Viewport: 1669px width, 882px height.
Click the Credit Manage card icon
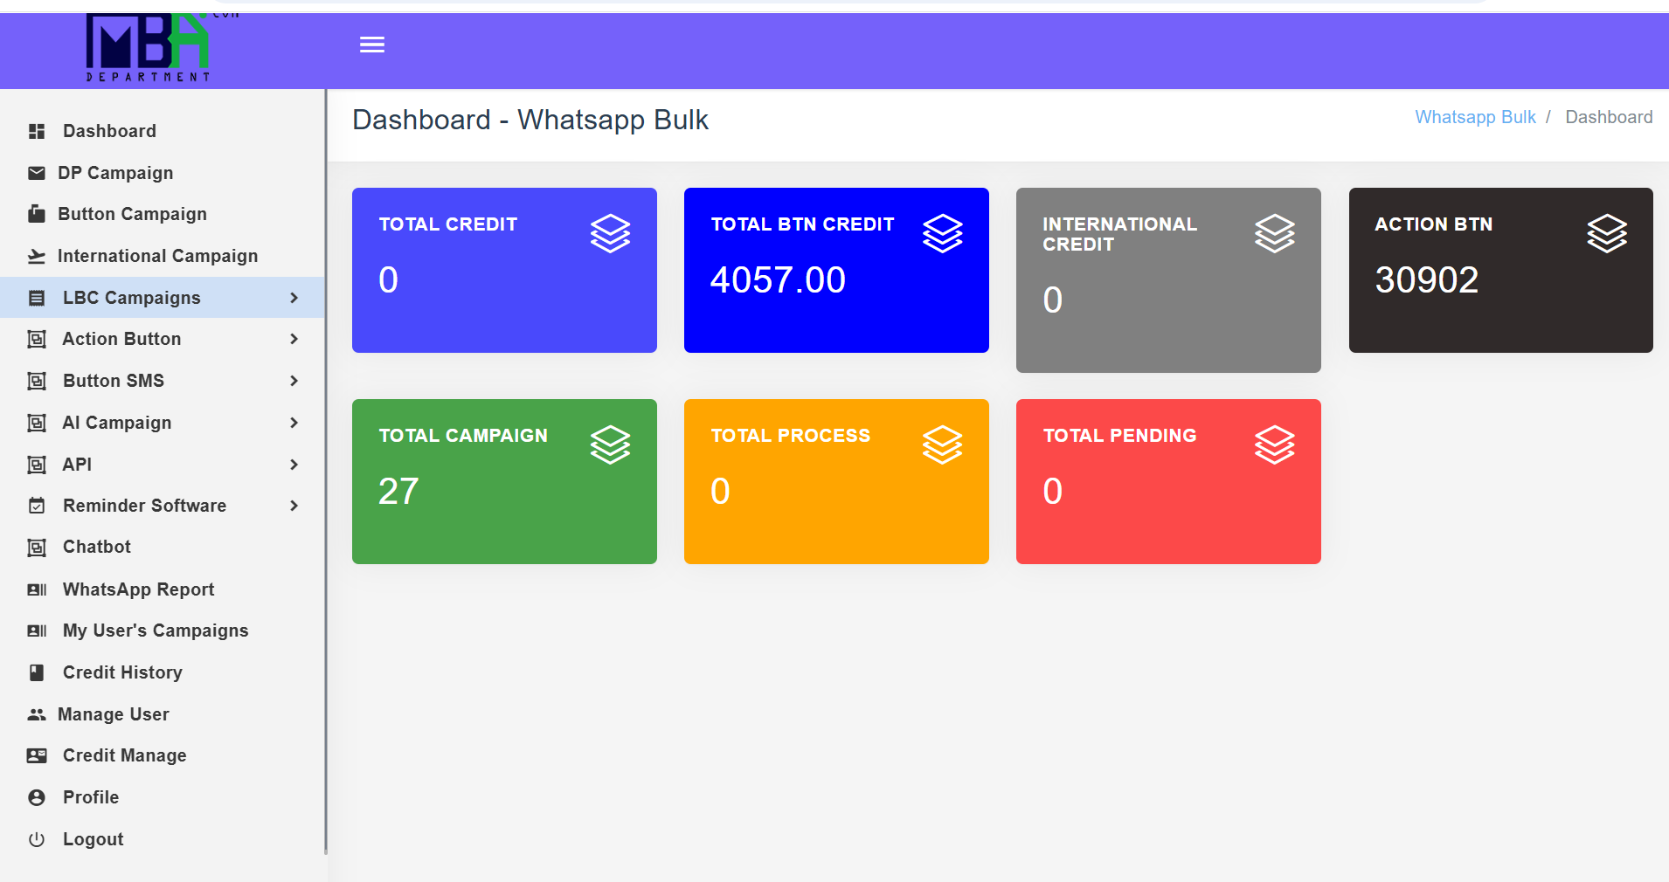[x=37, y=755]
